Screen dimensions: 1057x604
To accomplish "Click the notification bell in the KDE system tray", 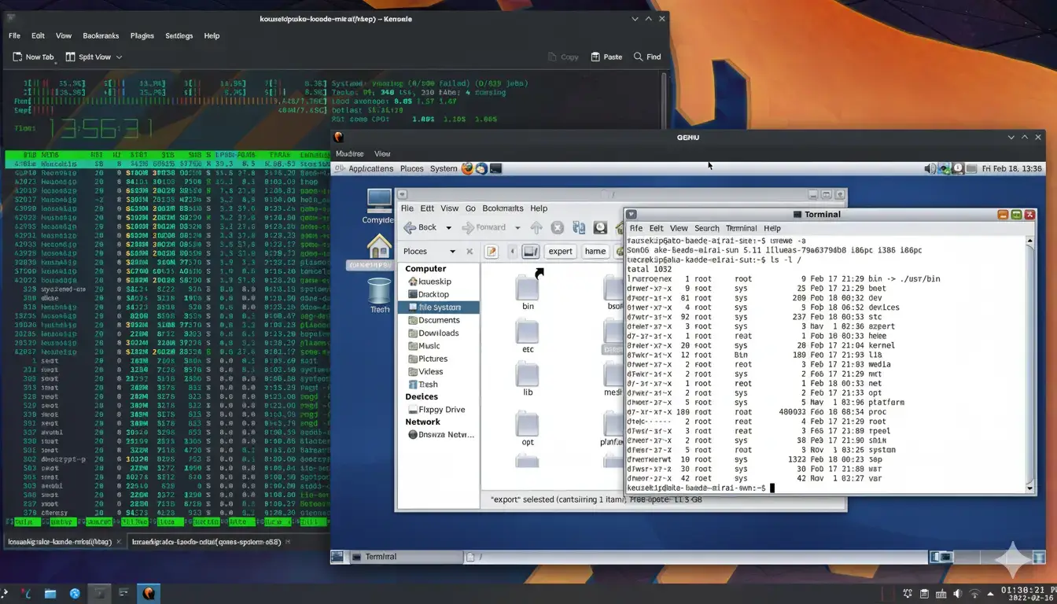I will tap(908, 594).
